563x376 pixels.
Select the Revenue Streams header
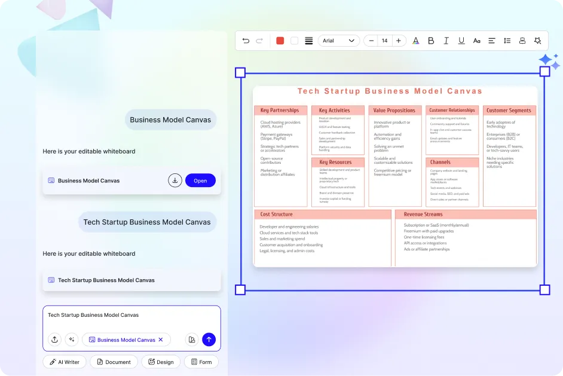pyautogui.click(x=466, y=215)
